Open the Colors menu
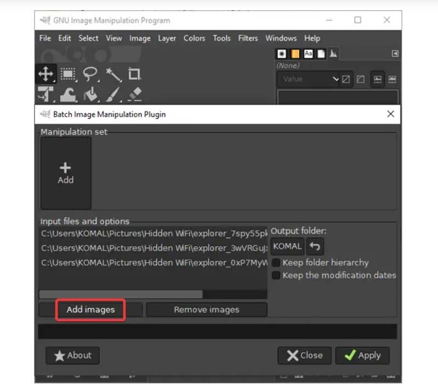This screenshot has height=390, width=438. click(x=194, y=38)
